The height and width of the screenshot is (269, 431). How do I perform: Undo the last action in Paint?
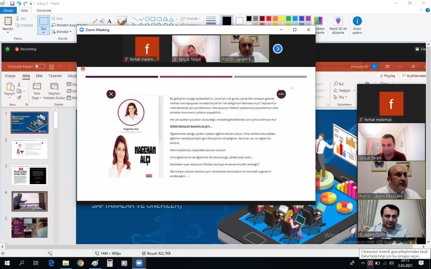pyautogui.click(x=19, y=3)
